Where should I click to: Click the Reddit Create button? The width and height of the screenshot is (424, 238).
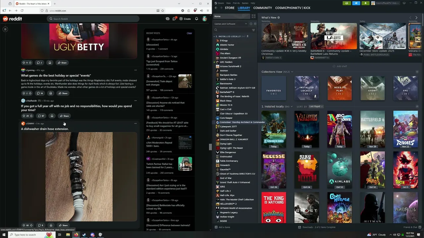(x=185, y=19)
